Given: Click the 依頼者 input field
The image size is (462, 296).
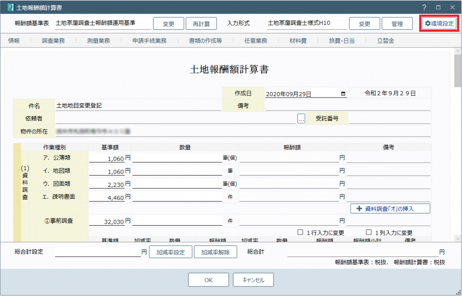Looking at the screenshot, I should click(x=176, y=119).
